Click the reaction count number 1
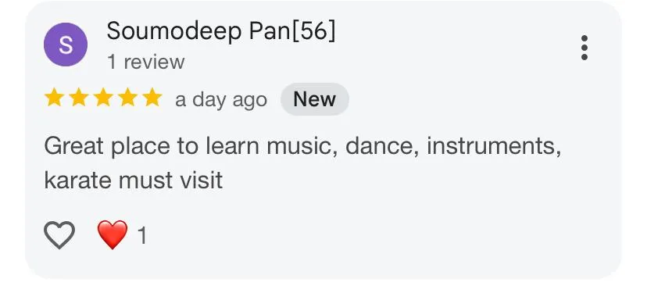 [x=141, y=236]
